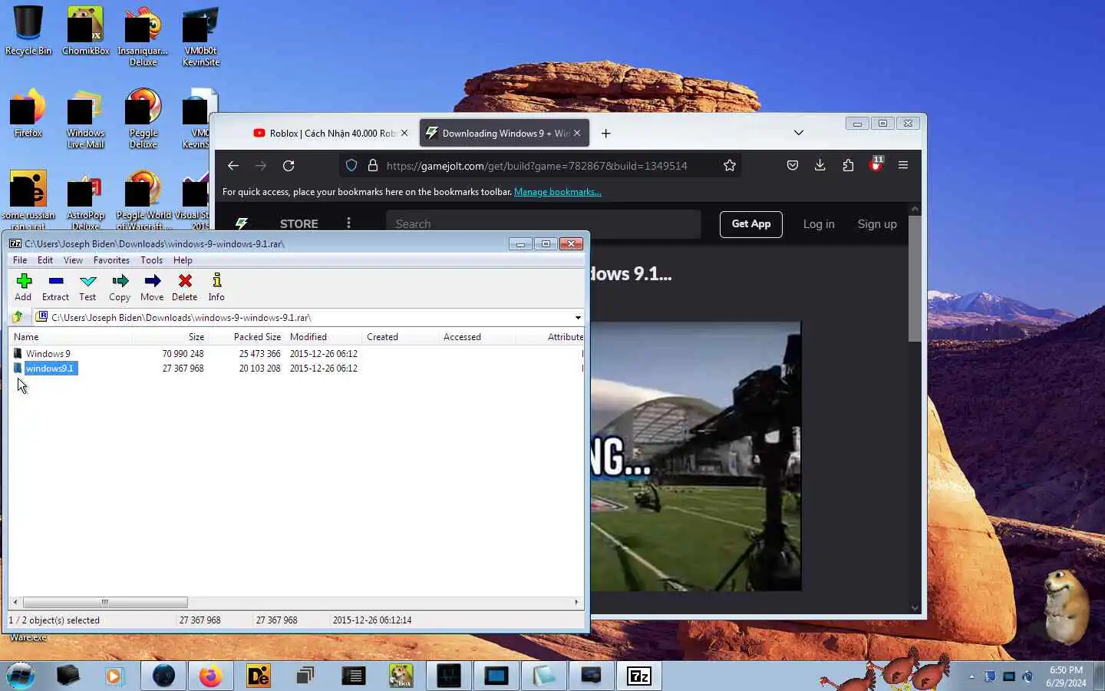Click the tracking protection shield icon
This screenshot has height=691, width=1105.
pyautogui.click(x=351, y=166)
